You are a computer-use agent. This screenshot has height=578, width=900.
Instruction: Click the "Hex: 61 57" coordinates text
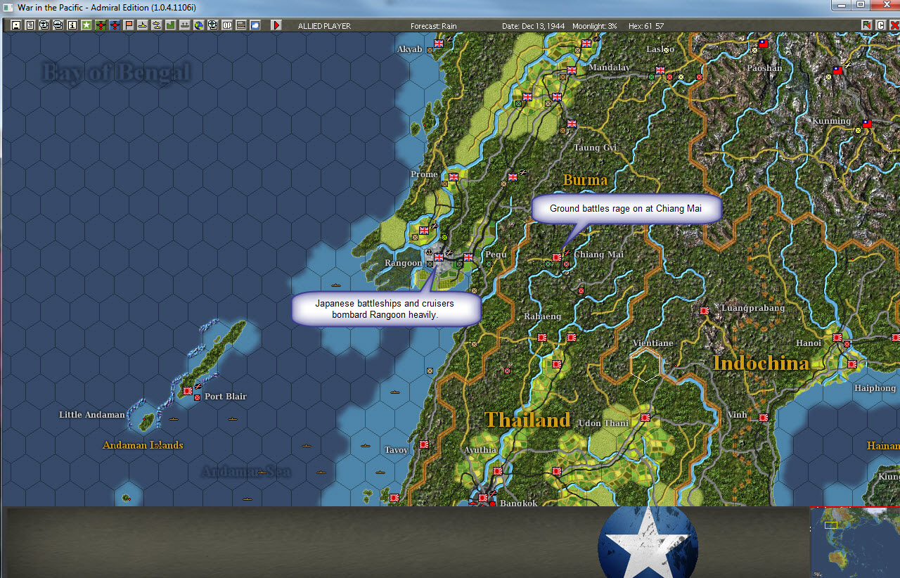pyautogui.click(x=646, y=26)
